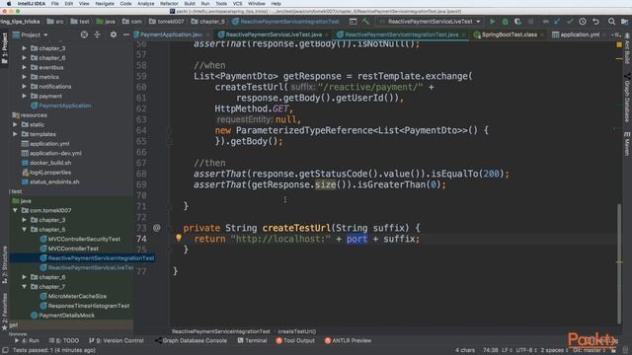Toggle the folding marker at line 75
This screenshot has width=632, height=355.
[169, 249]
